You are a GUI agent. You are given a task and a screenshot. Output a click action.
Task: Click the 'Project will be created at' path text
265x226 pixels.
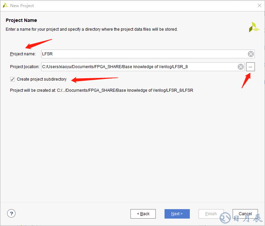[101, 90]
